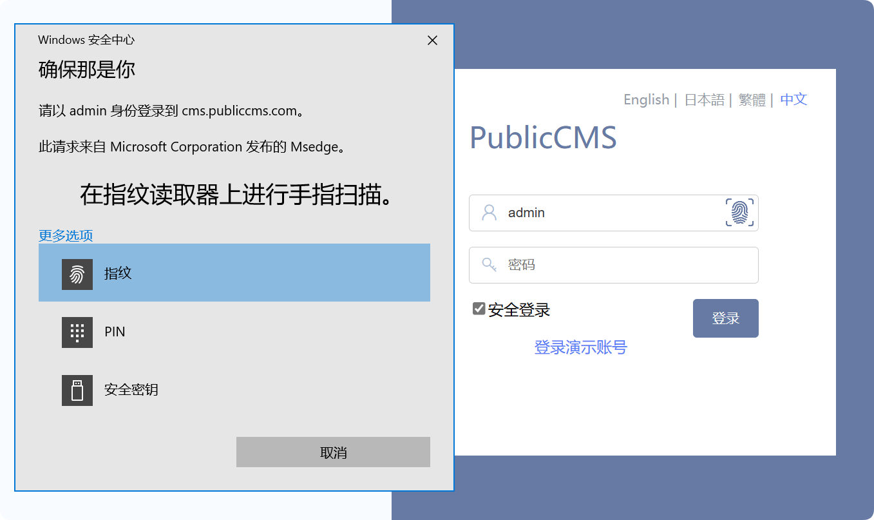Click the 取消 cancel button
Screen dimensions: 874x520
(333, 452)
